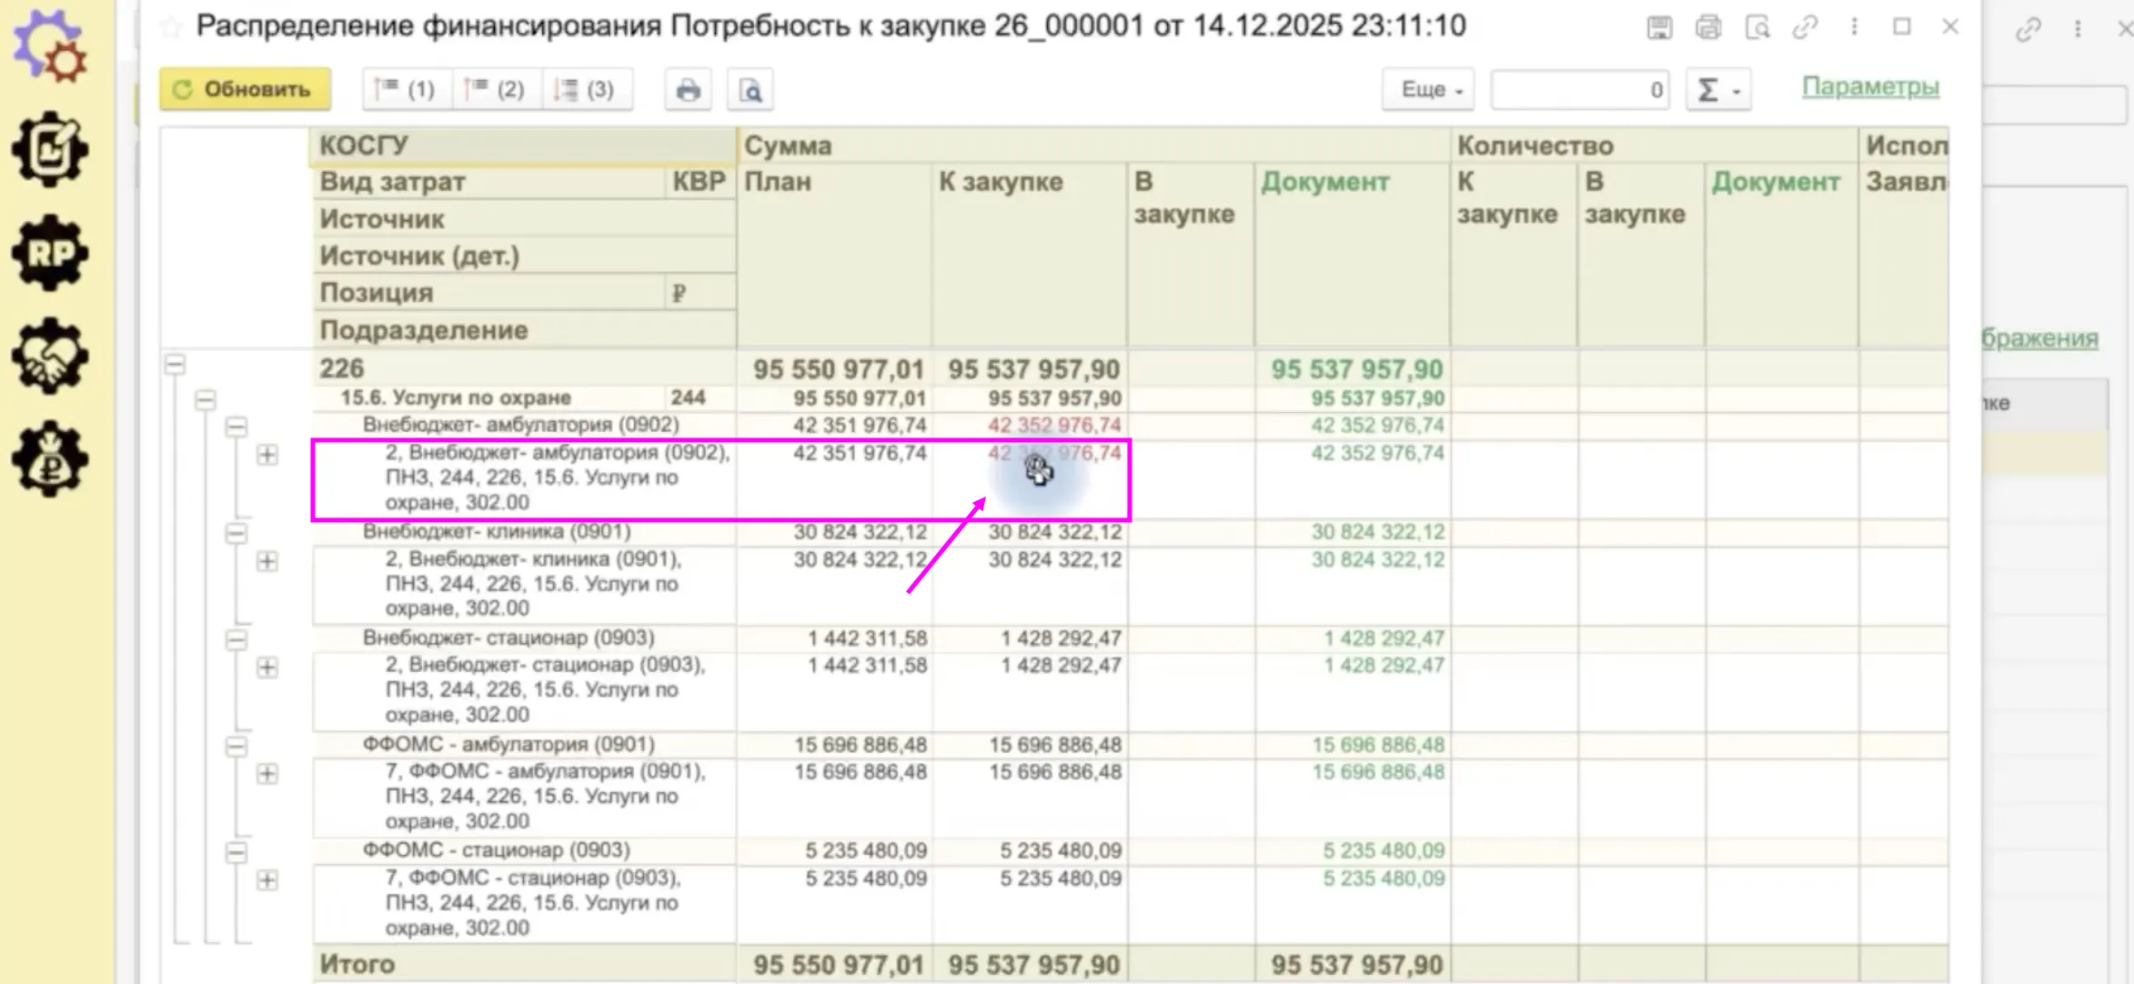The height and width of the screenshot is (984, 2134).
Task: Click План value 1 442 311,58 for Внебюджет- стационар group
Action: point(867,638)
